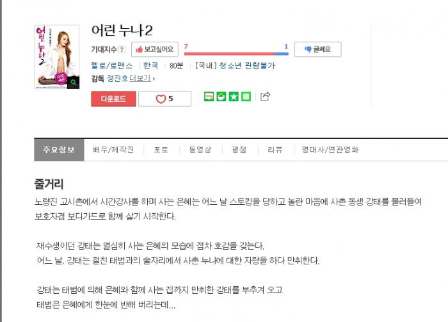Open the share arrow icon

click(x=265, y=96)
